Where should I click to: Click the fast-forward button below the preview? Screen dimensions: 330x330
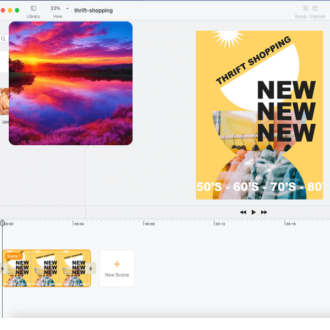click(264, 212)
